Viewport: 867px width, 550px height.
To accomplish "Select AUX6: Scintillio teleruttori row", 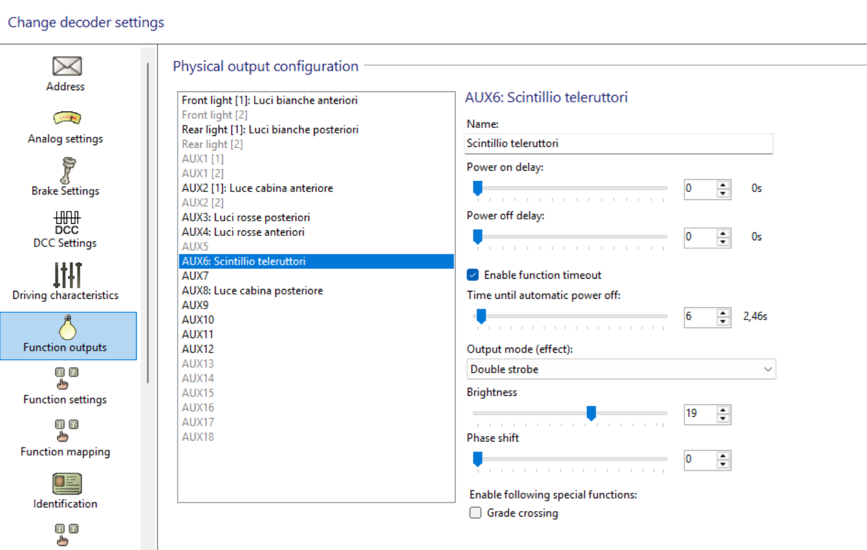I will [316, 262].
